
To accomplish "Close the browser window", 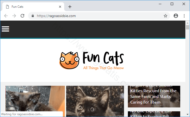I will pyautogui.click(x=184, y=4).
